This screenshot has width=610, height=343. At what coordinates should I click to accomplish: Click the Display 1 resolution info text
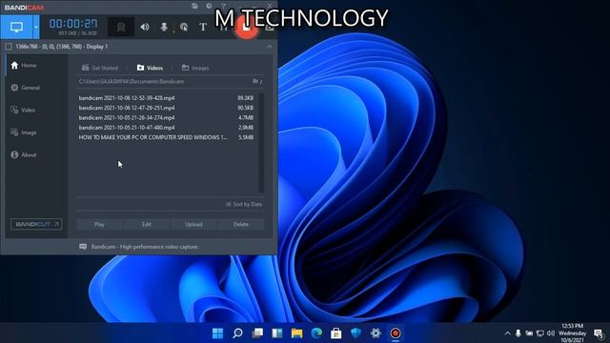(x=61, y=47)
